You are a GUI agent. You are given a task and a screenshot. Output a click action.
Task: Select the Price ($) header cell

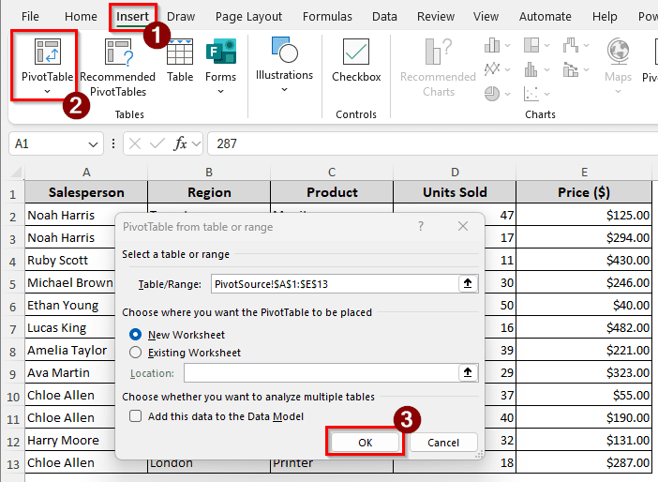(584, 192)
